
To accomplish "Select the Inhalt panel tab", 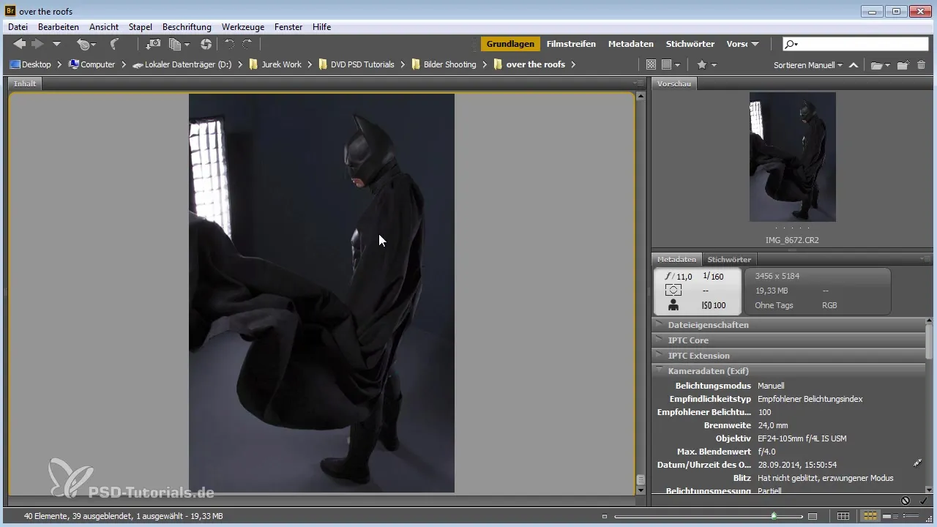I will pyautogui.click(x=25, y=83).
